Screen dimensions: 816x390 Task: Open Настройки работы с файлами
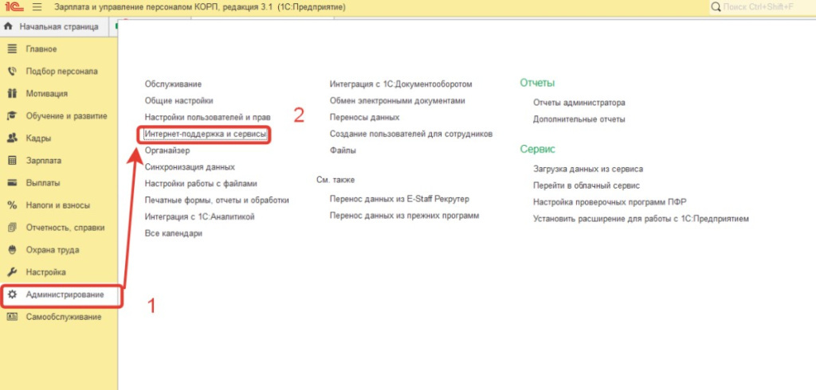tap(201, 184)
